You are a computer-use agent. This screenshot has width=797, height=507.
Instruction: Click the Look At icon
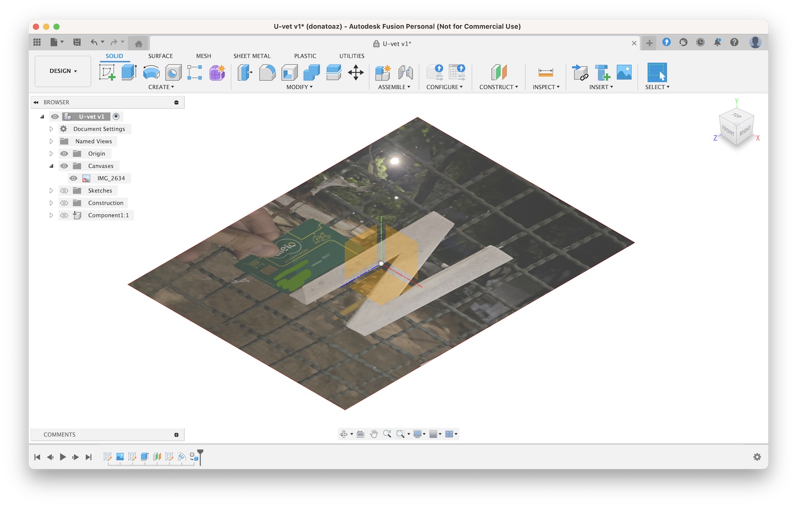(360, 434)
